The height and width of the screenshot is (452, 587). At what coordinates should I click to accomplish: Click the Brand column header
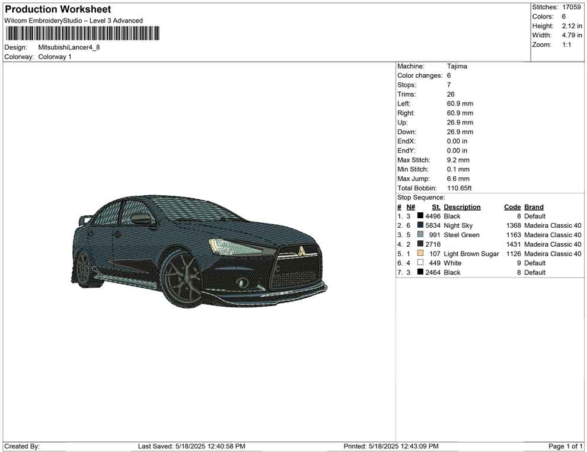tap(534, 207)
